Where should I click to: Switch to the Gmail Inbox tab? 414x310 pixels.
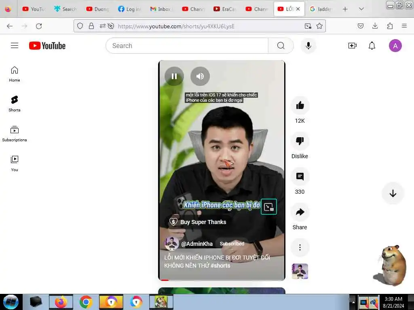161,9
